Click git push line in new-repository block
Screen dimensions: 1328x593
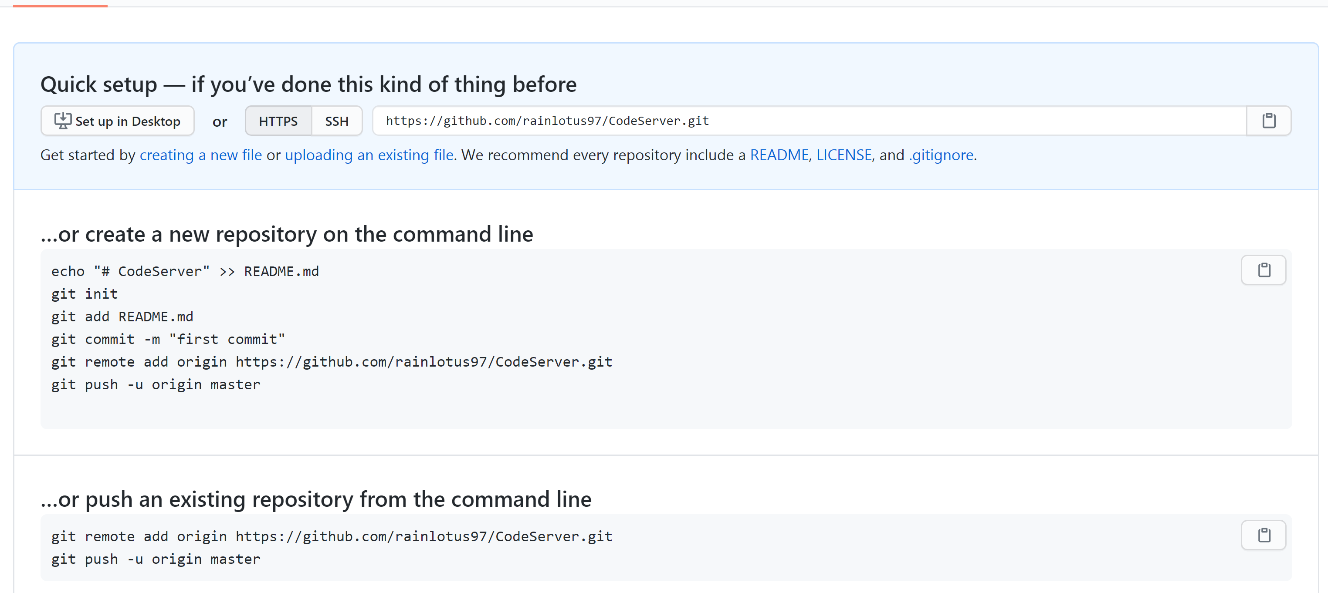[156, 385]
